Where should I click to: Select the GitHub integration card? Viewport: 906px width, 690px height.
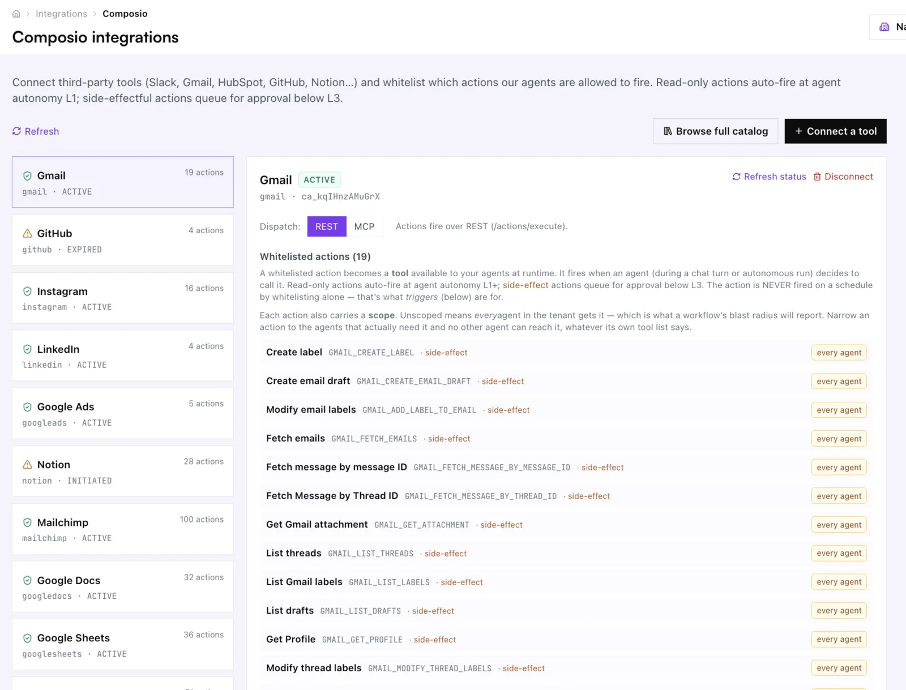[x=123, y=240]
